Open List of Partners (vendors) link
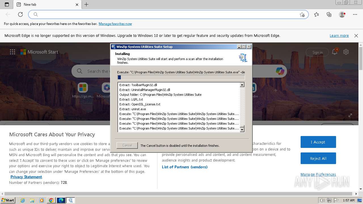 185,167
